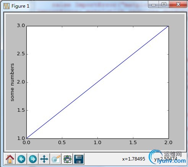Click the 0.5 x-axis tick label
This screenshot has width=188, height=167.
pos(62,143)
